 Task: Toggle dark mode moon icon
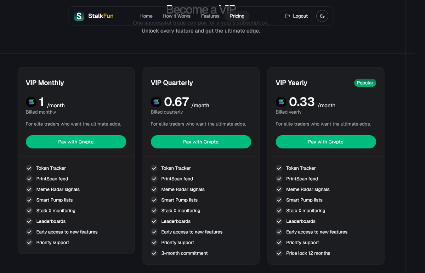[x=322, y=16]
